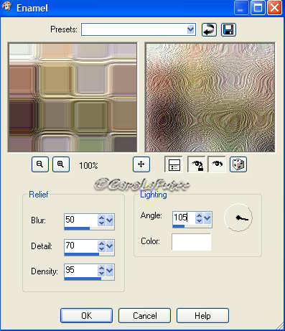Zoom in the preview with the plus magnifier
Screen dimensions: 285x331
(x=61, y=164)
